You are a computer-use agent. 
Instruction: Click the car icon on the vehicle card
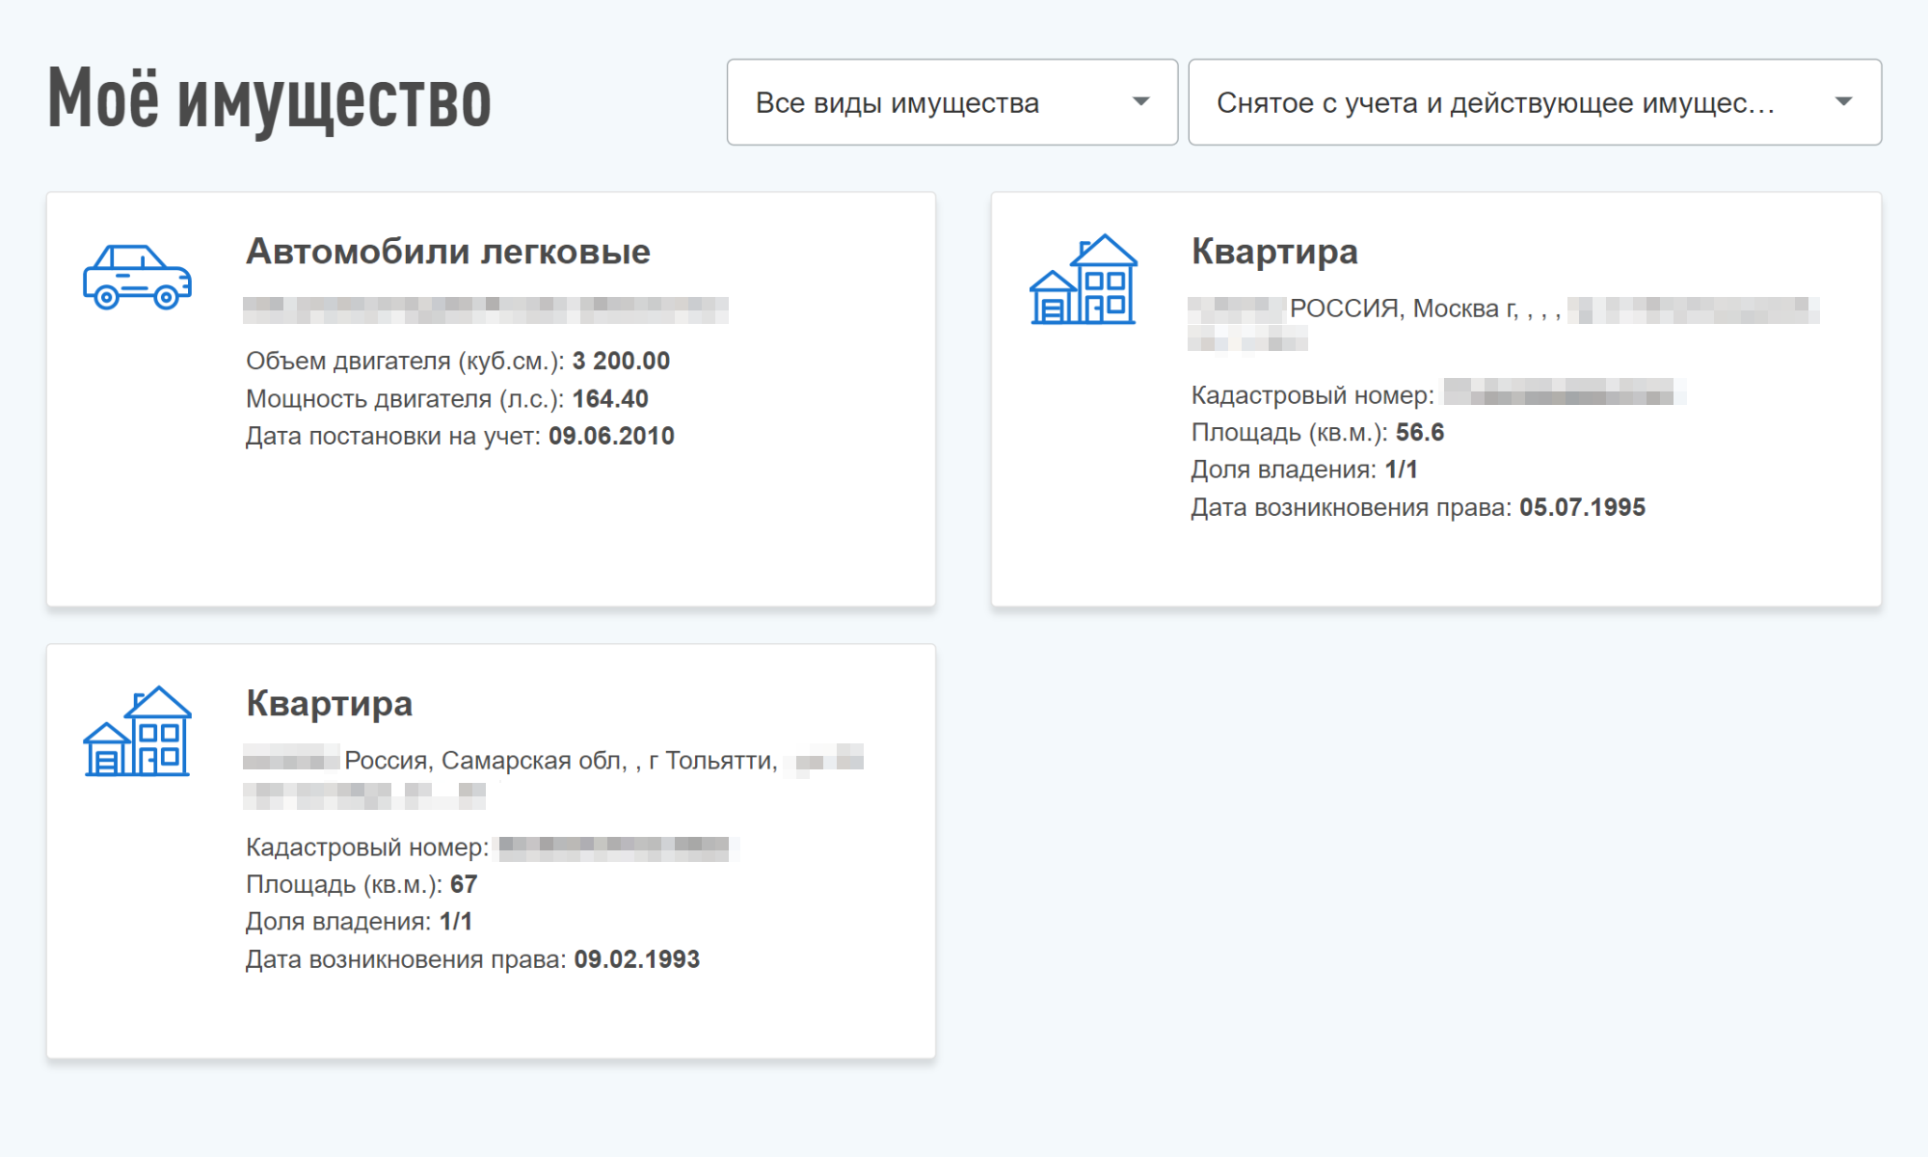[137, 277]
